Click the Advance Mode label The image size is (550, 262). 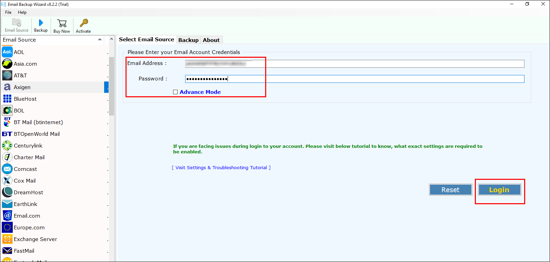coord(200,92)
